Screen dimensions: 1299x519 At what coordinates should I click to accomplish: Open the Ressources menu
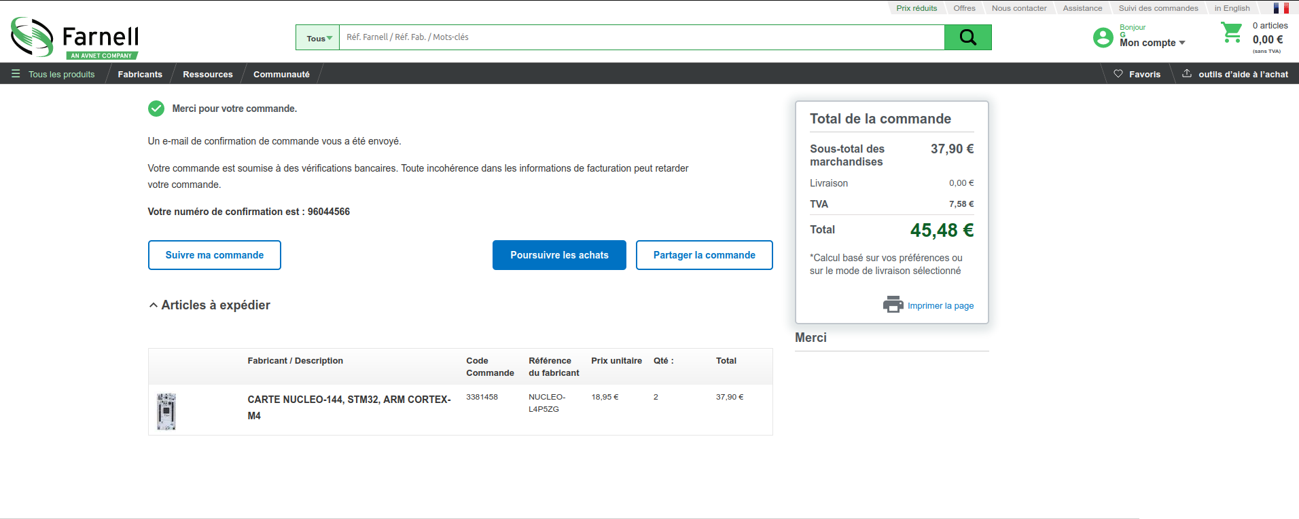207,74
